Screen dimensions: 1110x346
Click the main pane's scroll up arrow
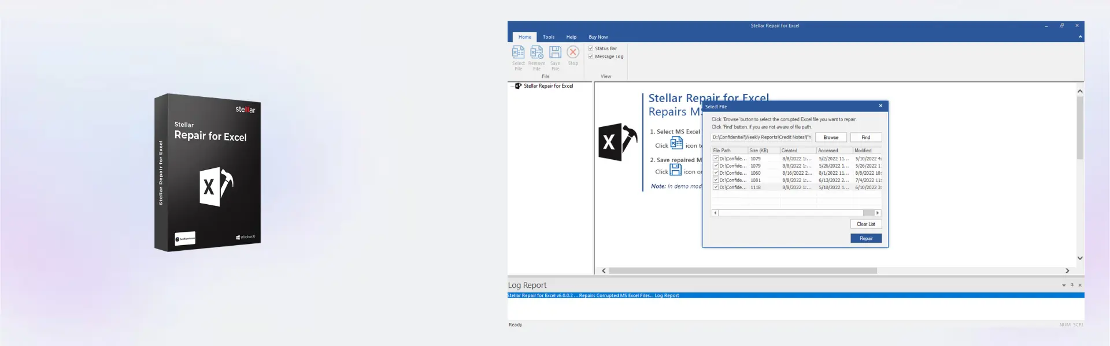(x=1080, y=91)
